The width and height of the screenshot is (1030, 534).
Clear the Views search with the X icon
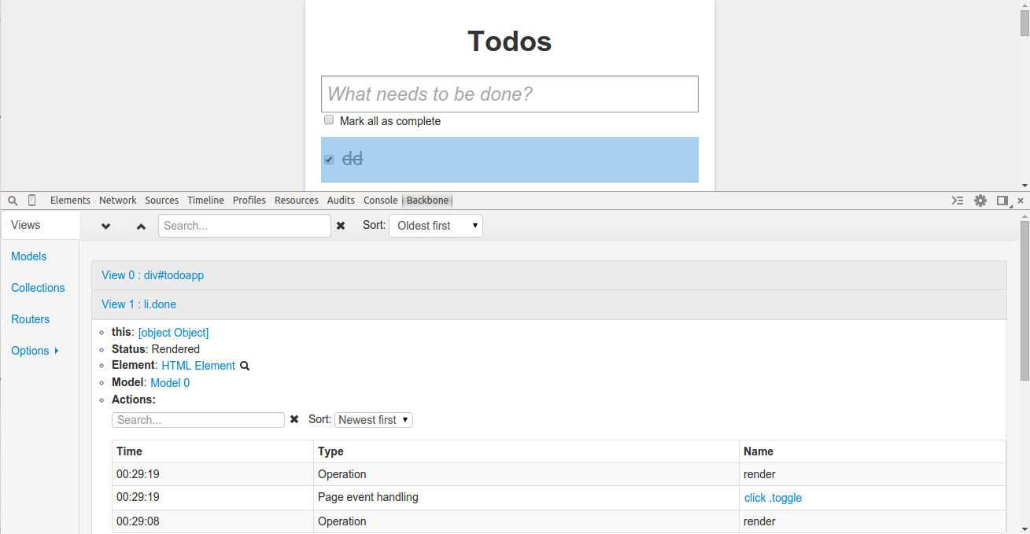(x=341, y=226)
